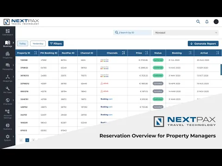The image size is (222, 166).
Task: Sort table by Price column
Action: (x=147, y=53)
